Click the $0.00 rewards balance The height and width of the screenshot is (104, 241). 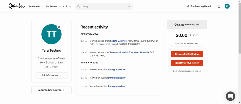[x=182, y=35]
